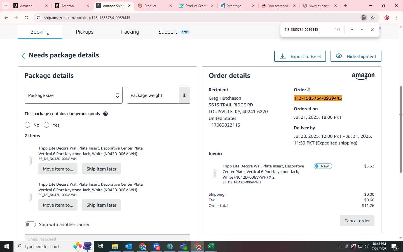The image size is (403, 252).
Task: Close the find bar
Action: pos(372,30)
